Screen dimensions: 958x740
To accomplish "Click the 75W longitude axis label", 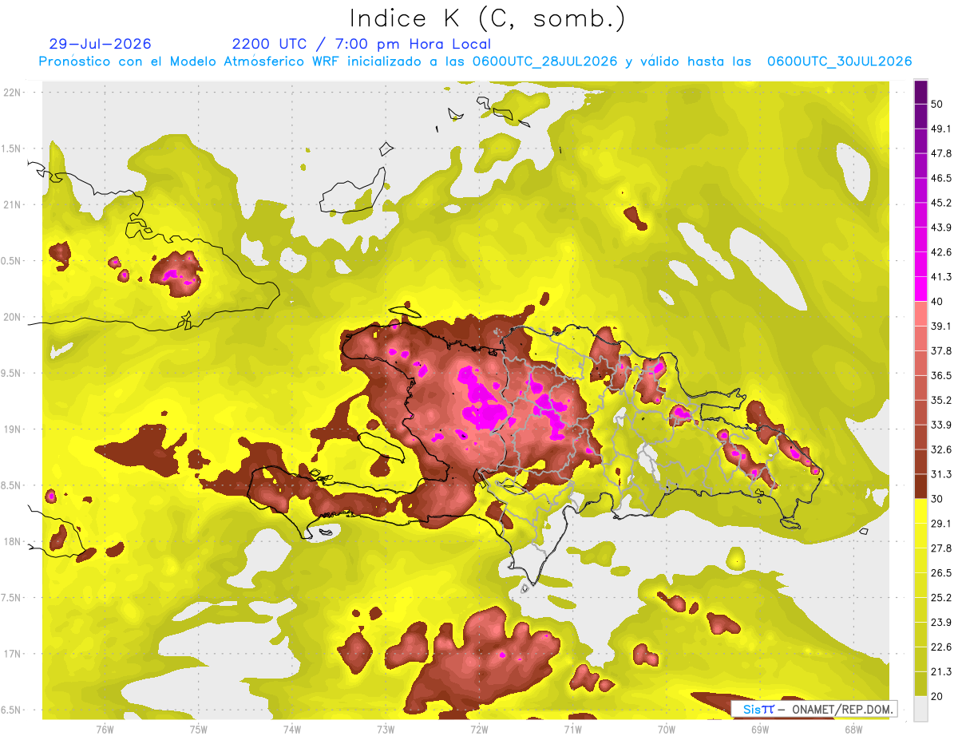I will pos(198,729).
